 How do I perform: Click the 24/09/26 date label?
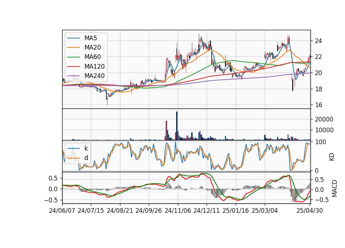(149, 211)
